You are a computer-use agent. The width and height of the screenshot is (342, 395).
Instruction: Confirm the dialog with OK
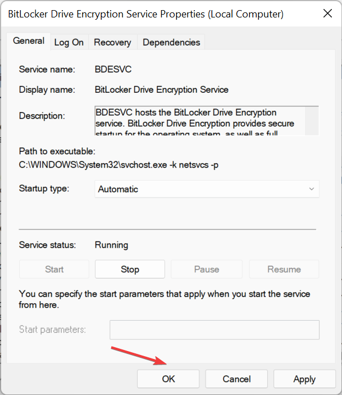point(168,379)
